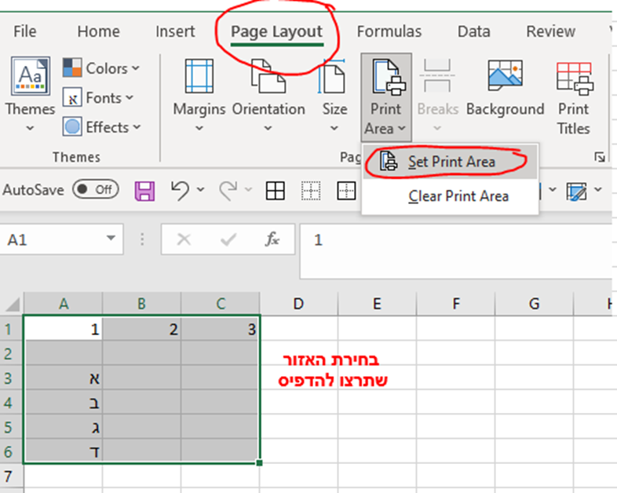The image size is (617, 493).
Task: Open Print Titles settings
Action: [x=574, y=97]
